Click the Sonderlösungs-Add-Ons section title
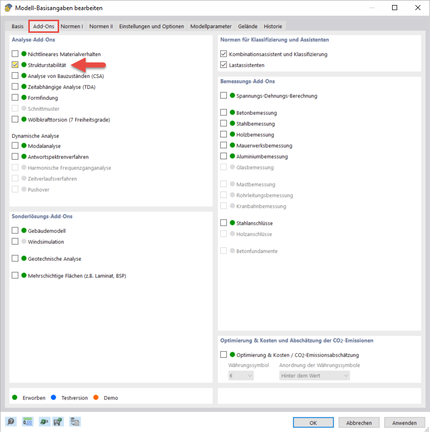Image resolution: width=430 pixels, height=432 pixels. 42,216
